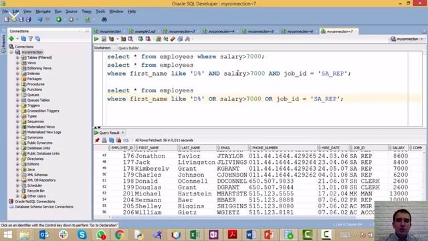Viewport: 428px width, 241px height.
Task: Click the SQL History icon
Action: coord(180,39)
